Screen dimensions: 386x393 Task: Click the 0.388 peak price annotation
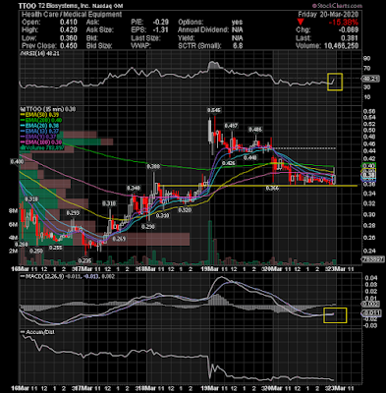tap(153, 167)
